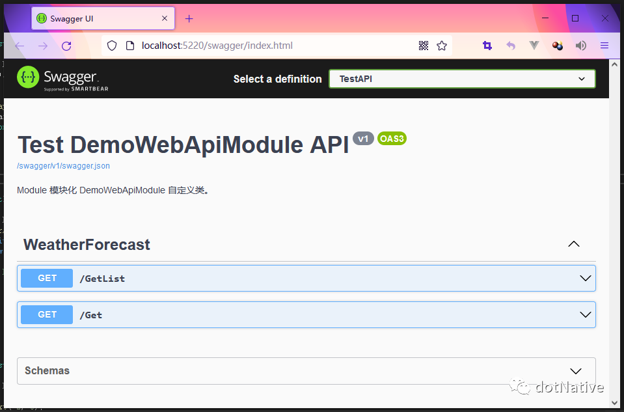Screen dimensions: 624x412
Task: Select the Swagger UI tab
Action: click(103, 18)
